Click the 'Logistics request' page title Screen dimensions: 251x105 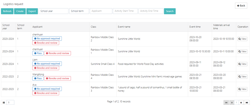pos(13,4)
